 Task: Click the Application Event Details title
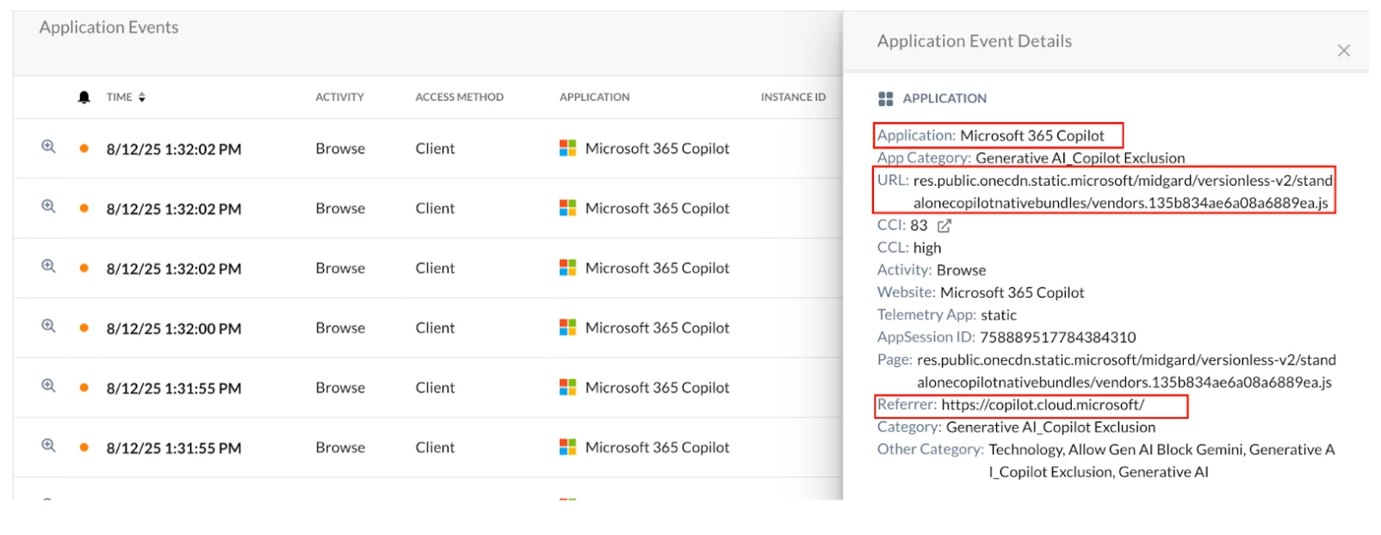tap(974, 41)
